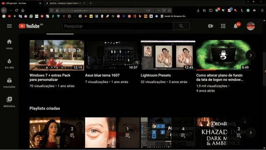
Task: Play the Lightroom Presets thumbnail
Action: tap(168, 55)
